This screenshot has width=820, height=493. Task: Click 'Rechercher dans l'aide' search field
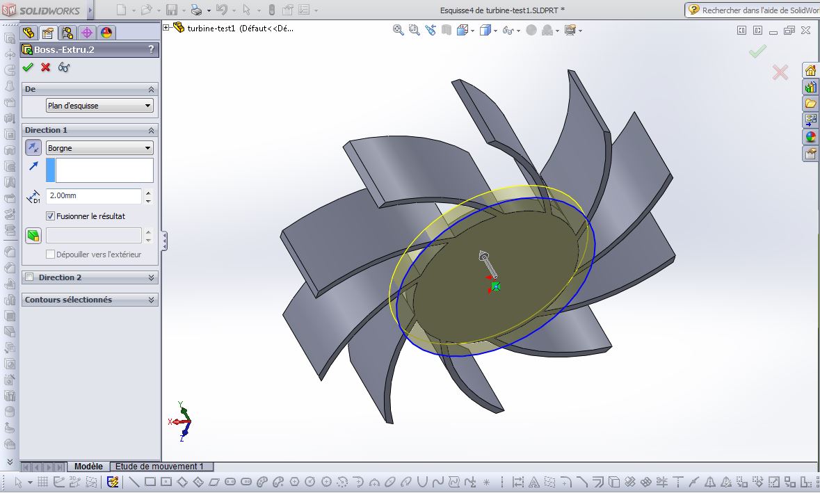pos(759,10)
